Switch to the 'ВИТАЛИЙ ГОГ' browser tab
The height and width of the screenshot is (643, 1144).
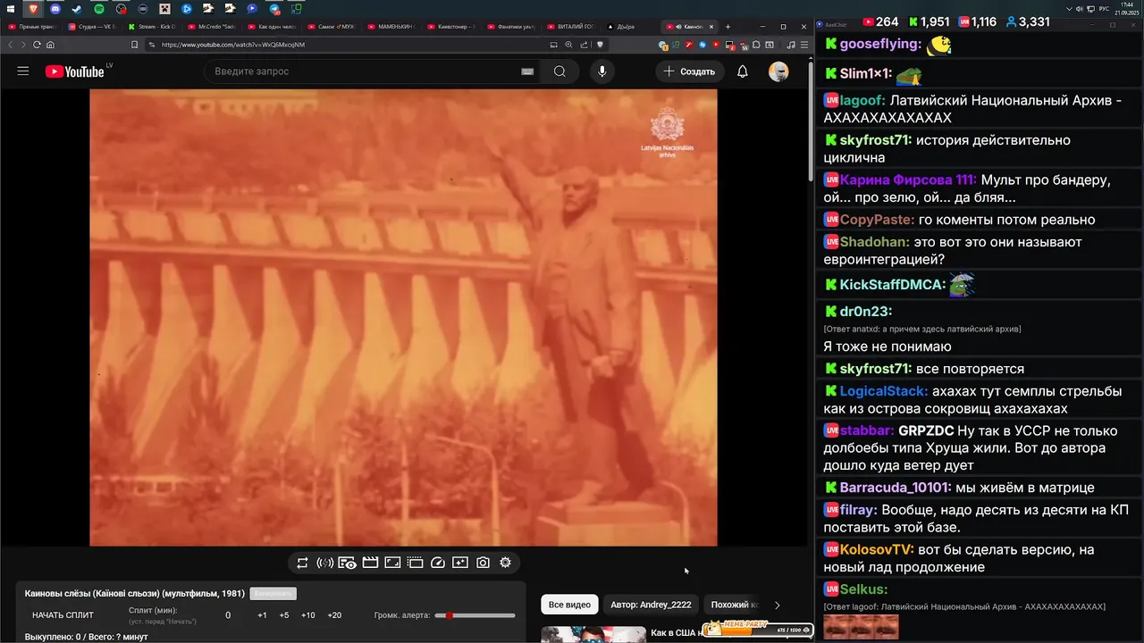pos(573,27)
